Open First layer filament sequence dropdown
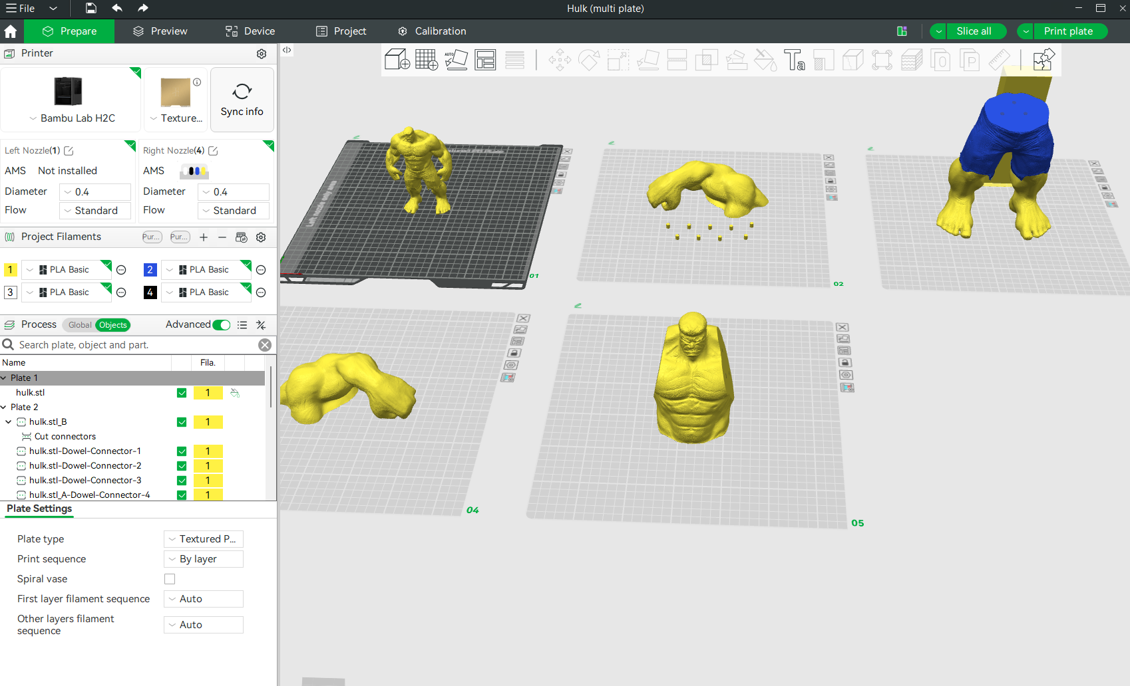Screen dimensions: 1130x686 [204, 599]
